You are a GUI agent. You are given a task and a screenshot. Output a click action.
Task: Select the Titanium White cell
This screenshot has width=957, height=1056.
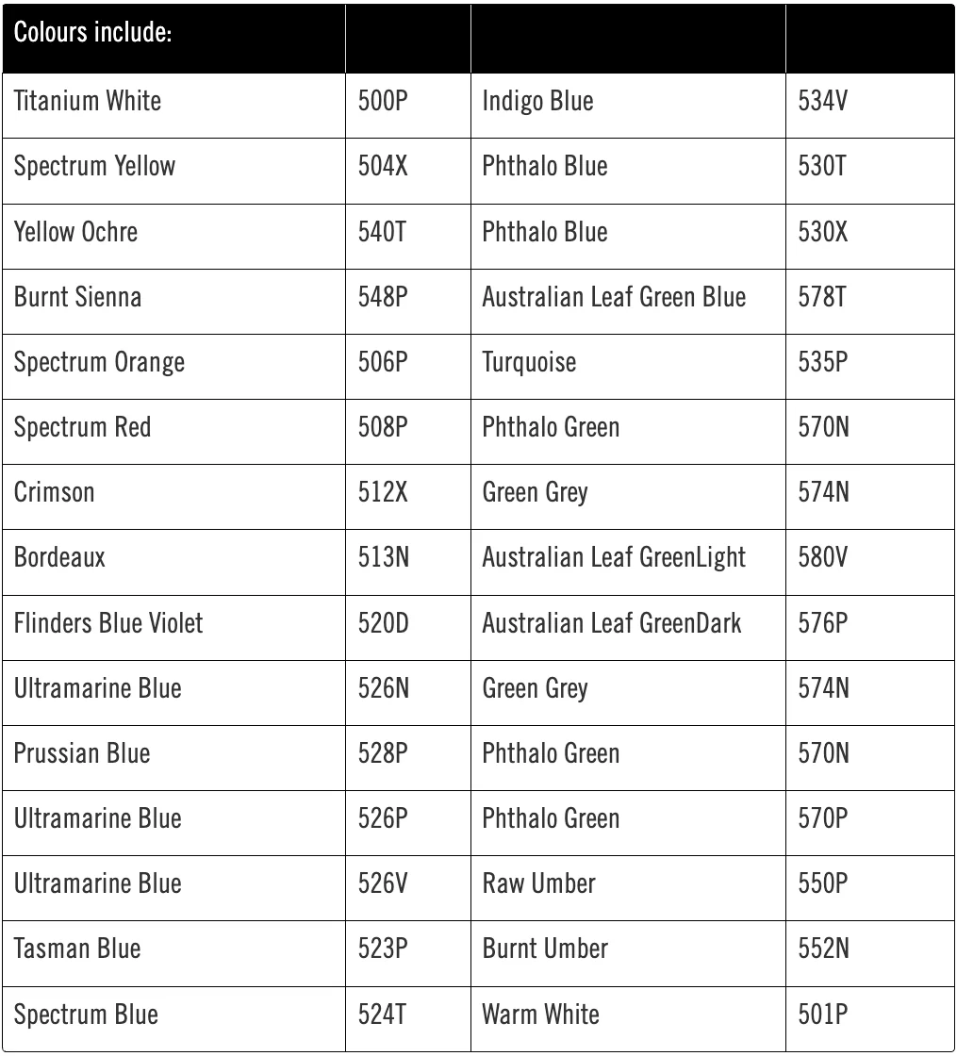coord(88,101)
